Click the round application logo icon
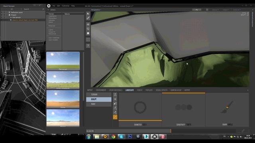Screen dimensions: 255x143 49,6
